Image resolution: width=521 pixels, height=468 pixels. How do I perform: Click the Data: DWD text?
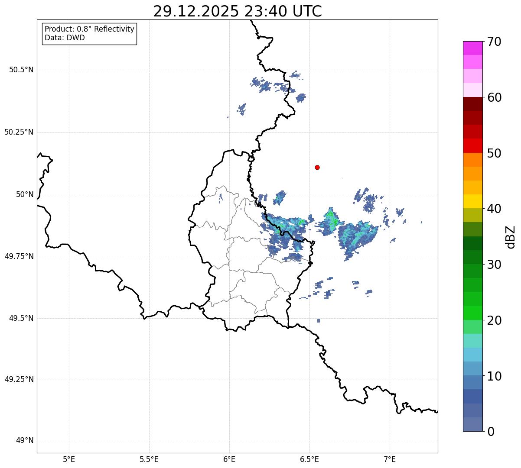pyautogui.click(x=65, y=38)
